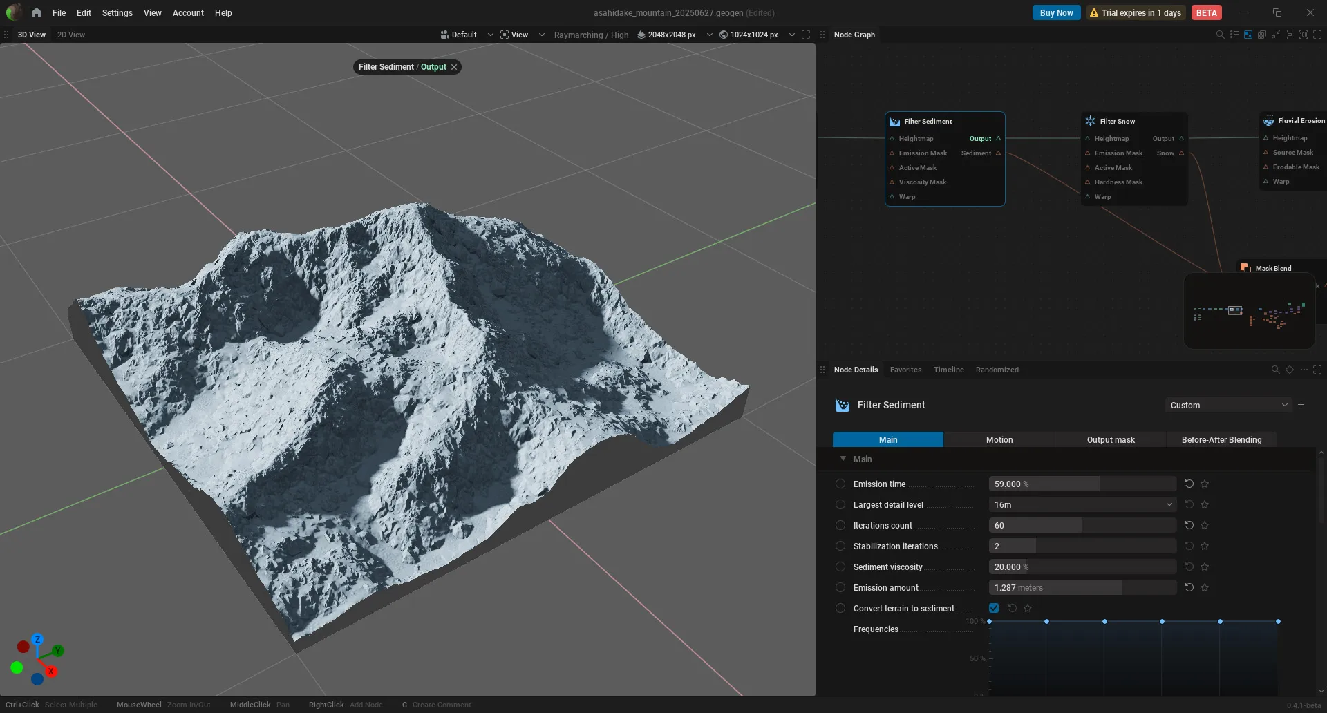1327x713 pixels.
Task: Toggle the node graph minimap icon
Action: point(1248,35)
